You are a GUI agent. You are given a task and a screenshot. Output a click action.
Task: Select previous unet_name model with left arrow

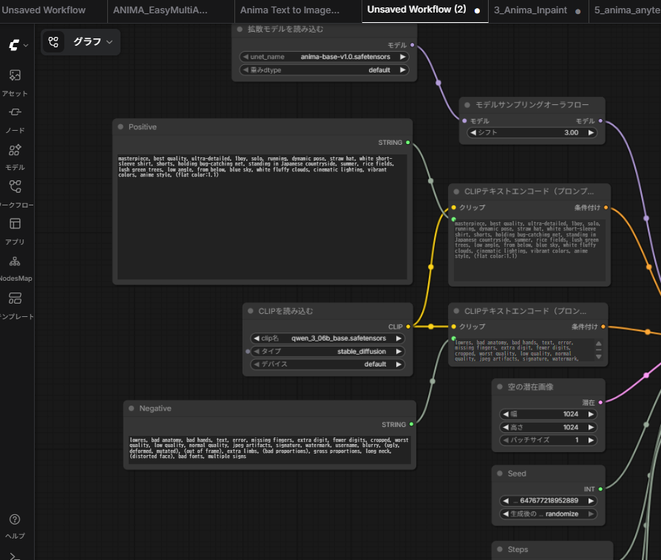click(245, 57)
